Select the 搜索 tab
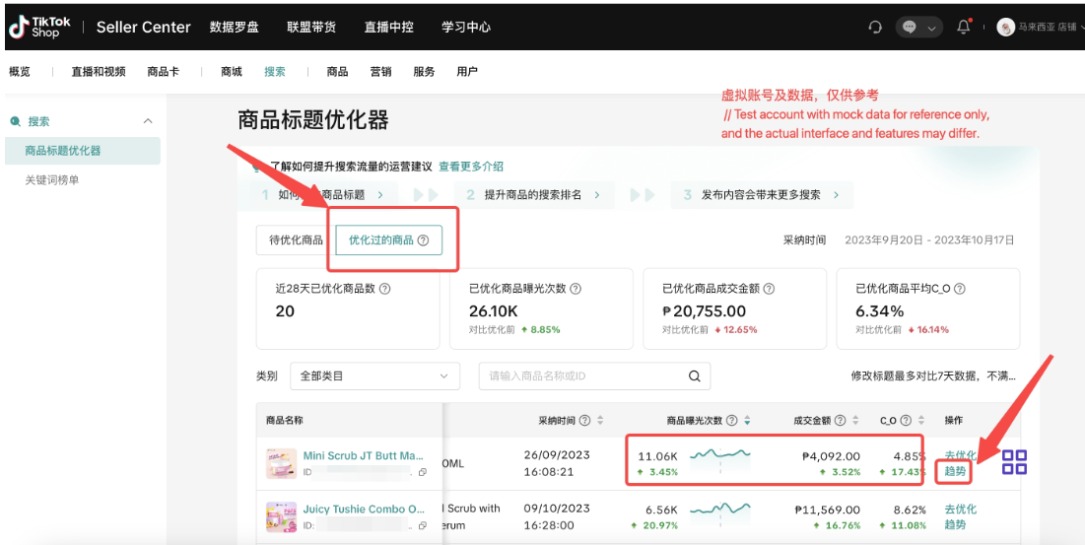 [x=275, y=71]
